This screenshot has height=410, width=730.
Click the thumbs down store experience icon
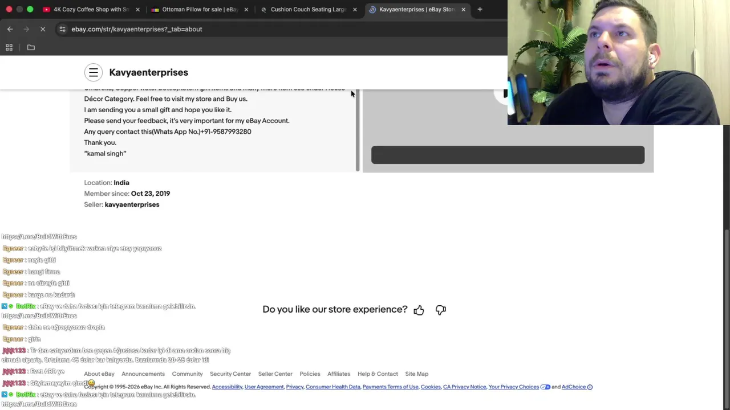[x=440, y=310]
